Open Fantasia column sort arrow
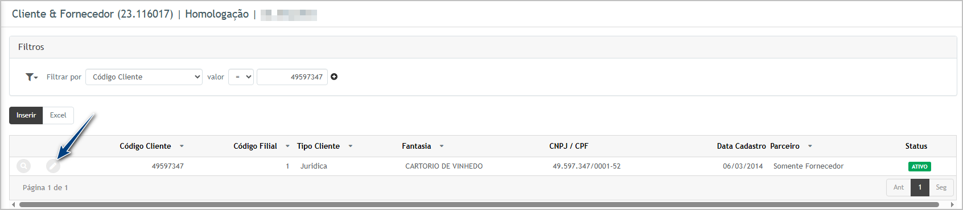This screenshot has width=963, height=210. [442, 146]
